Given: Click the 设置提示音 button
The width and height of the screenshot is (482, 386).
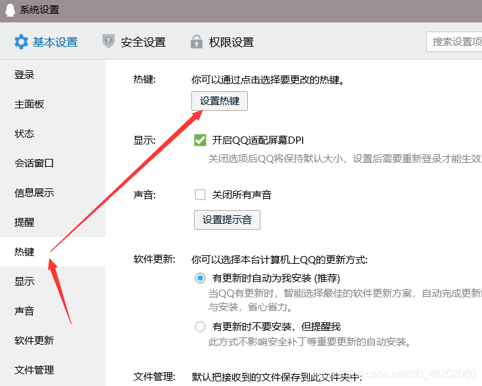Looking at the screenshot, I should (x=227, y=220).
